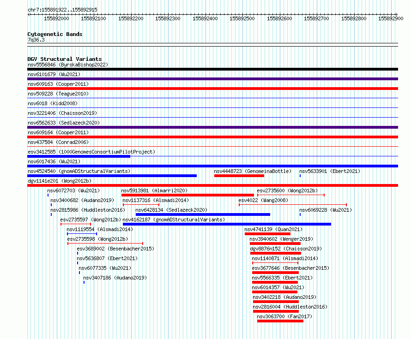Click the thin red esv4022 Wang2008 bar
411x339 pixels.
293,205
